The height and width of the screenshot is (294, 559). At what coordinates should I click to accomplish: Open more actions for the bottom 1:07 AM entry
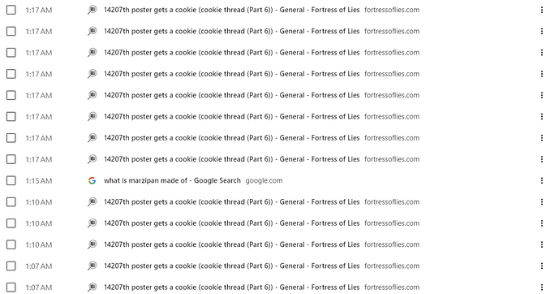tap(541, 288)
